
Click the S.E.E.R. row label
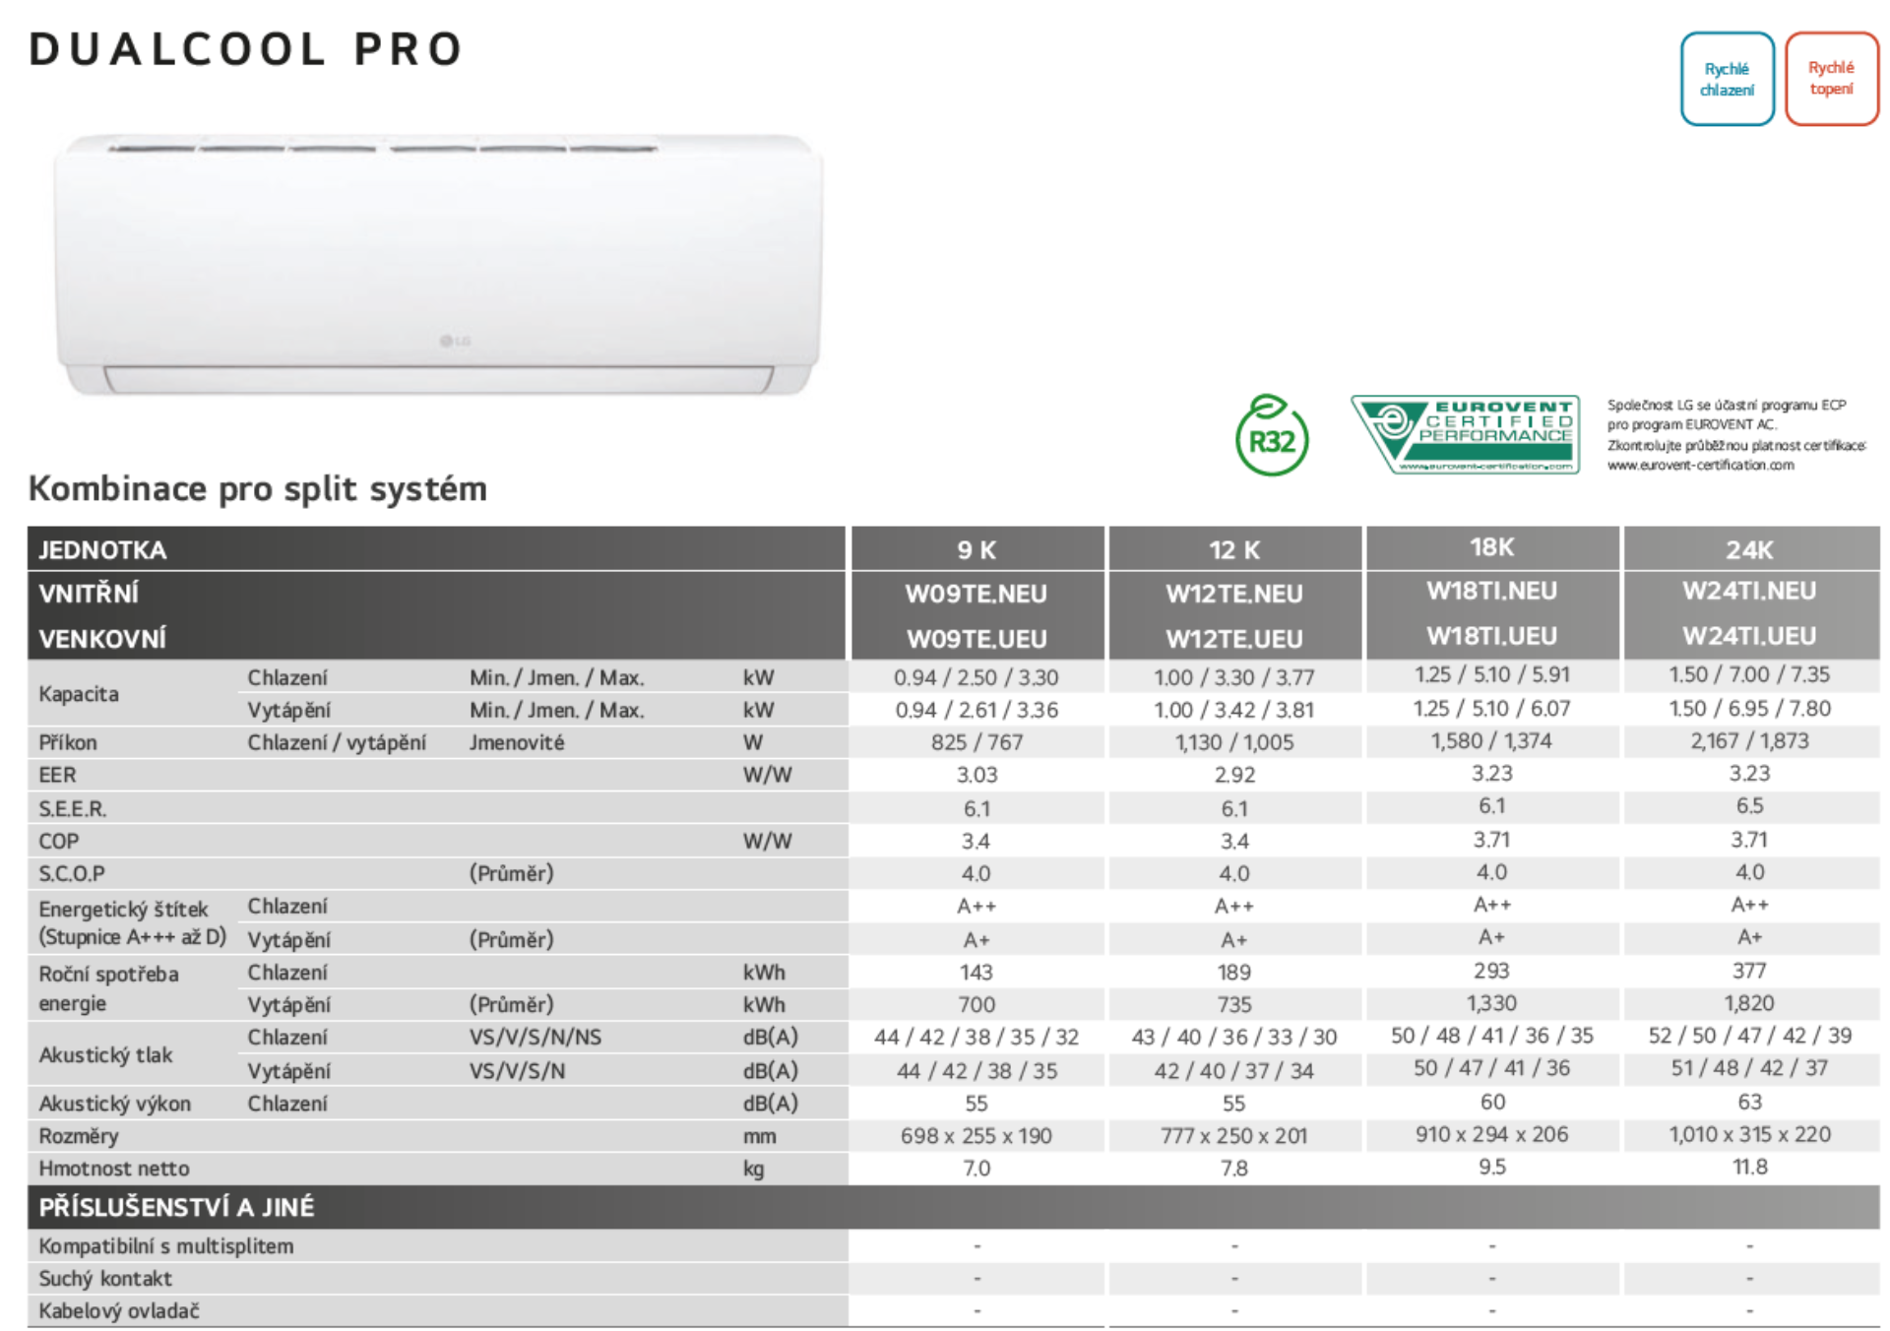click(x=73, y=808)
